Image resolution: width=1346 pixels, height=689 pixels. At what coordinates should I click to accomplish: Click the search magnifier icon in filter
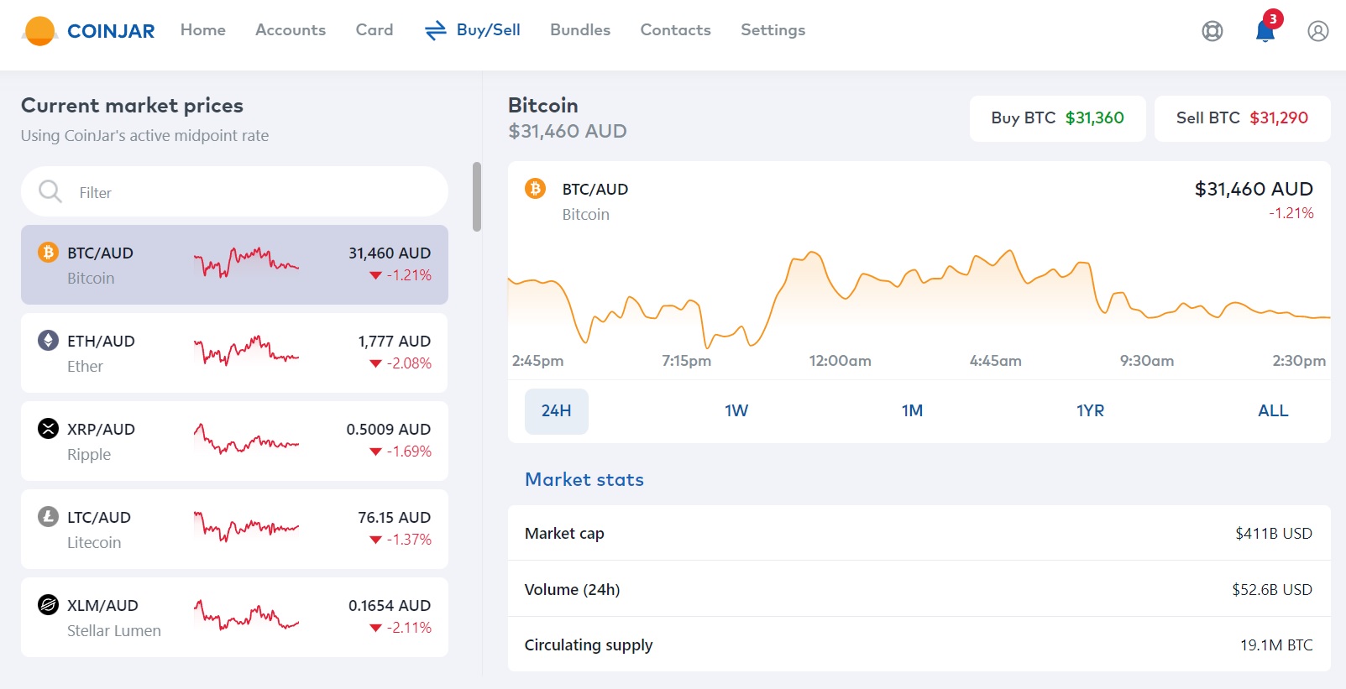pyautogui.click(x=50, y=191)
